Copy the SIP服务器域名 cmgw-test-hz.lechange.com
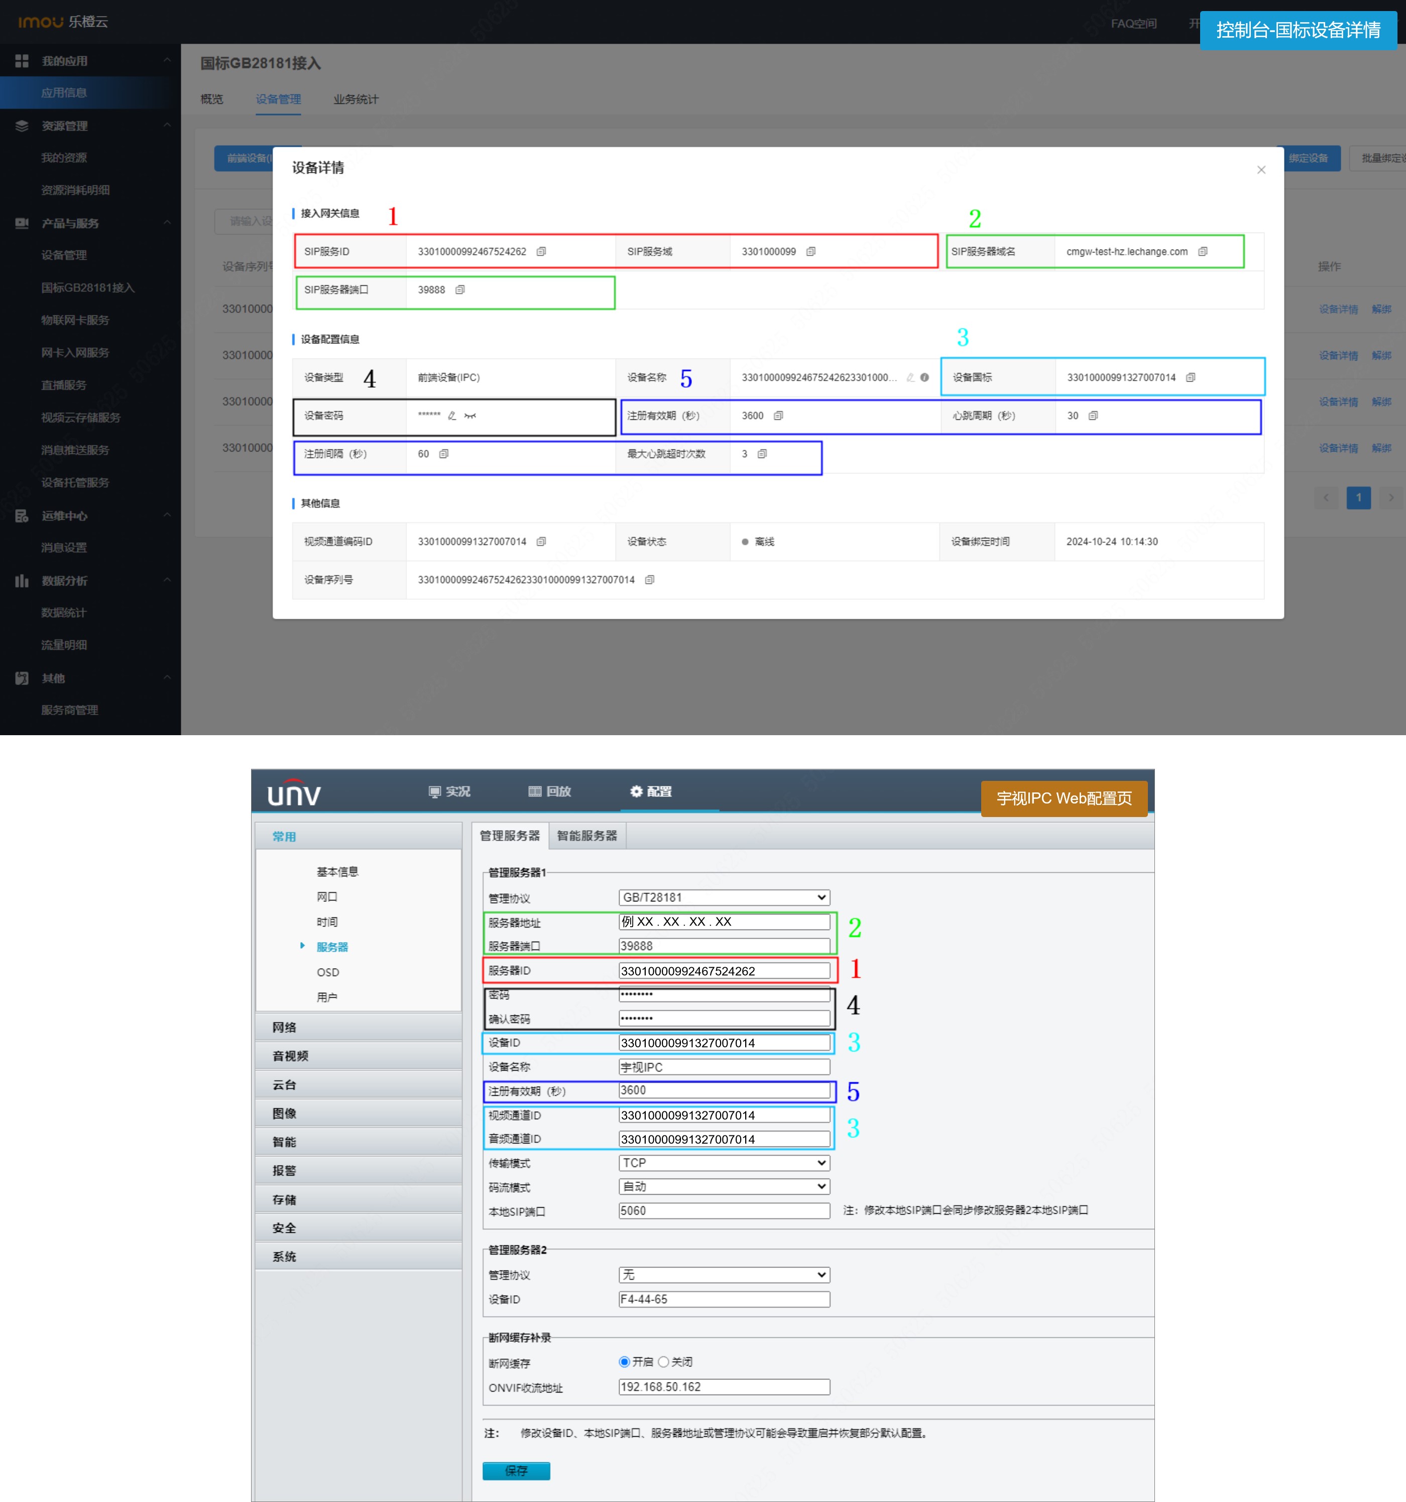This screenshot has height=1502, width=1406. [1203, 252]
